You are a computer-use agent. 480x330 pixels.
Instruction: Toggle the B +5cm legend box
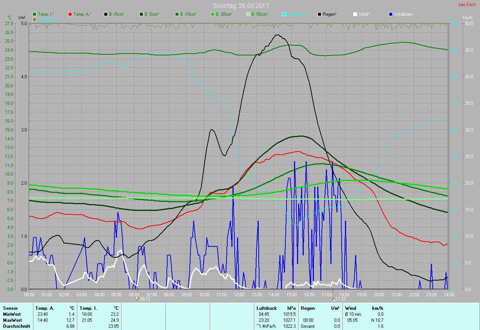coord(106,14)
